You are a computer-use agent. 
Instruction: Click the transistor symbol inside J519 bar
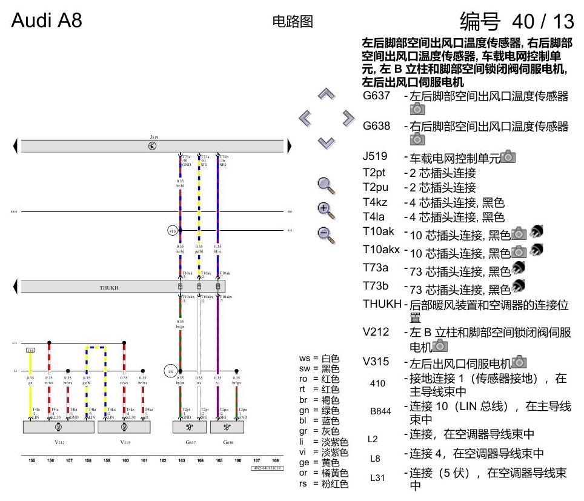(152, 146)
